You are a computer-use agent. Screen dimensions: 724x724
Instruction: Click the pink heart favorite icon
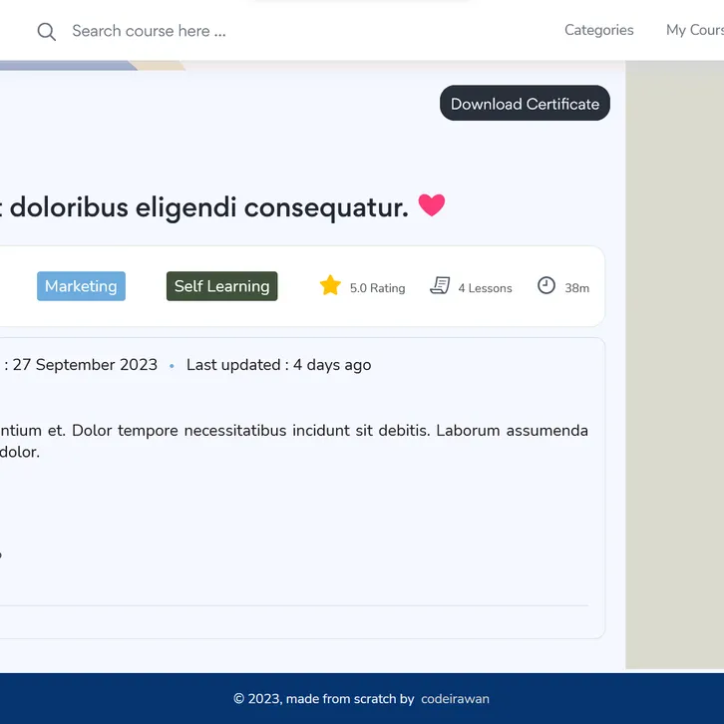point(431,206)
